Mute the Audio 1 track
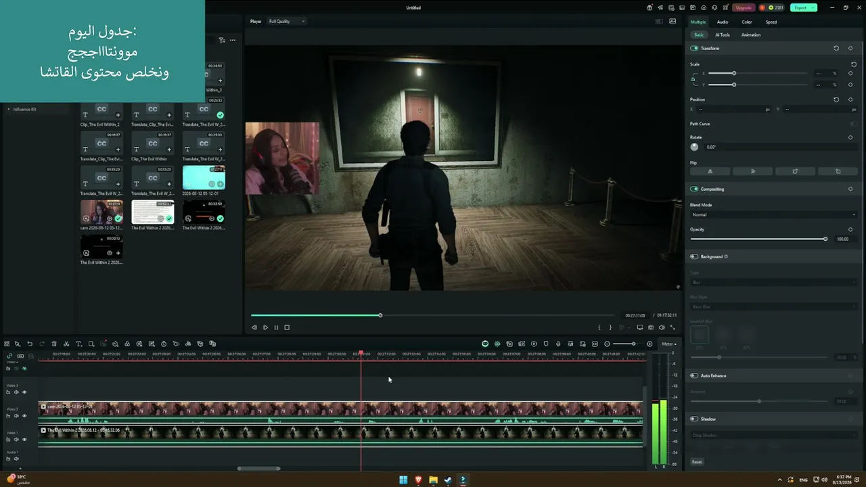 point(16,459)
